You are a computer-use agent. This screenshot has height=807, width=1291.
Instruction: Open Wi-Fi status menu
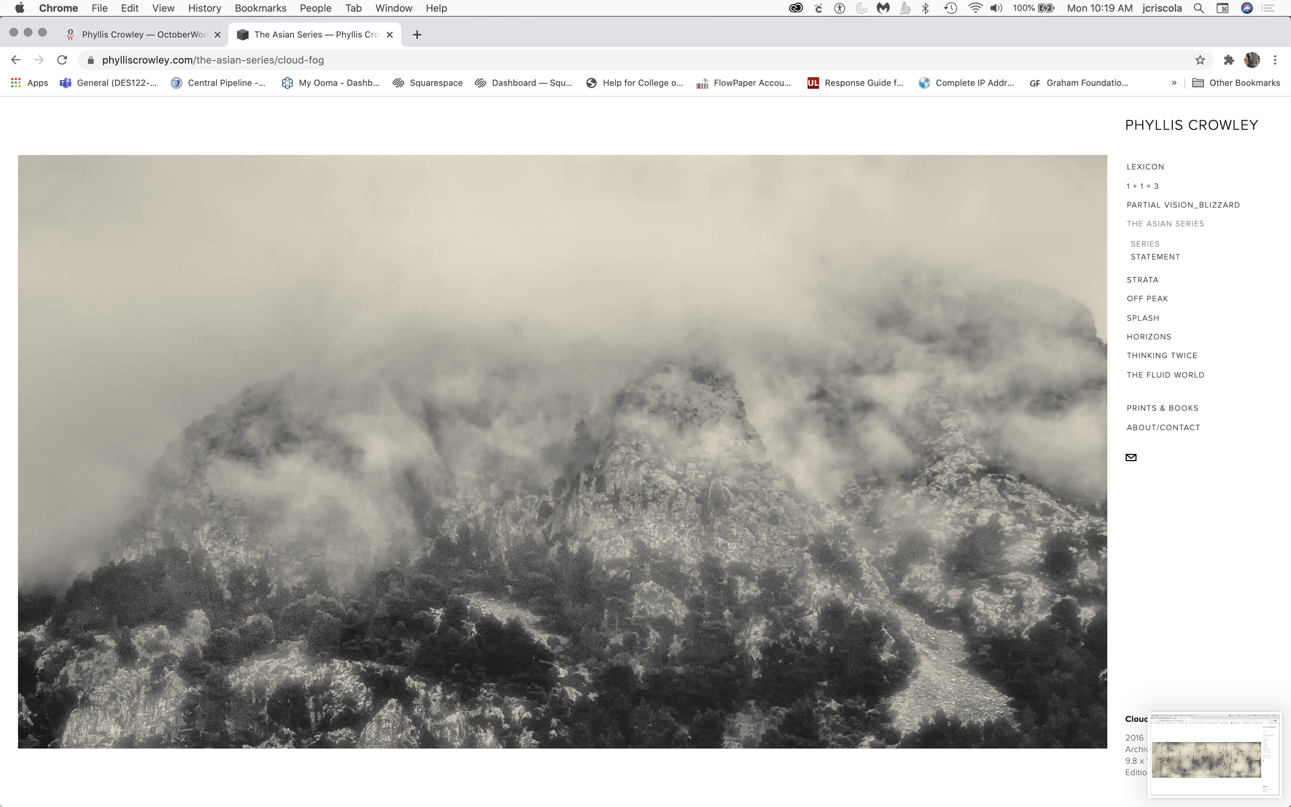point(975,8)
